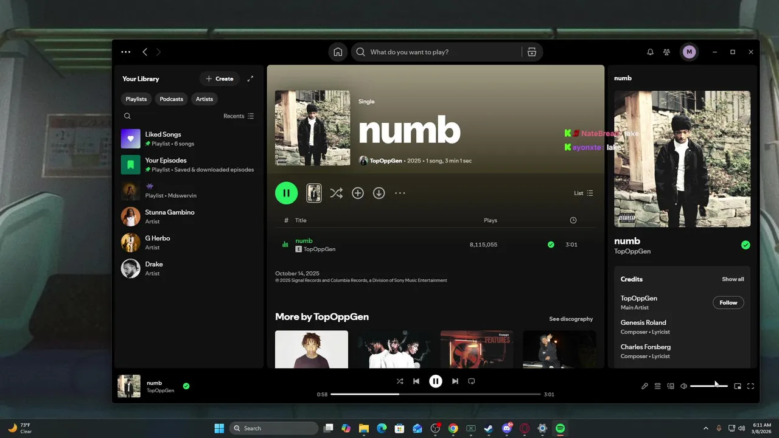Seek on the track progress bar
Image resolution: width=779 pixels, height=438 pixels.
(x=436, y=394)
